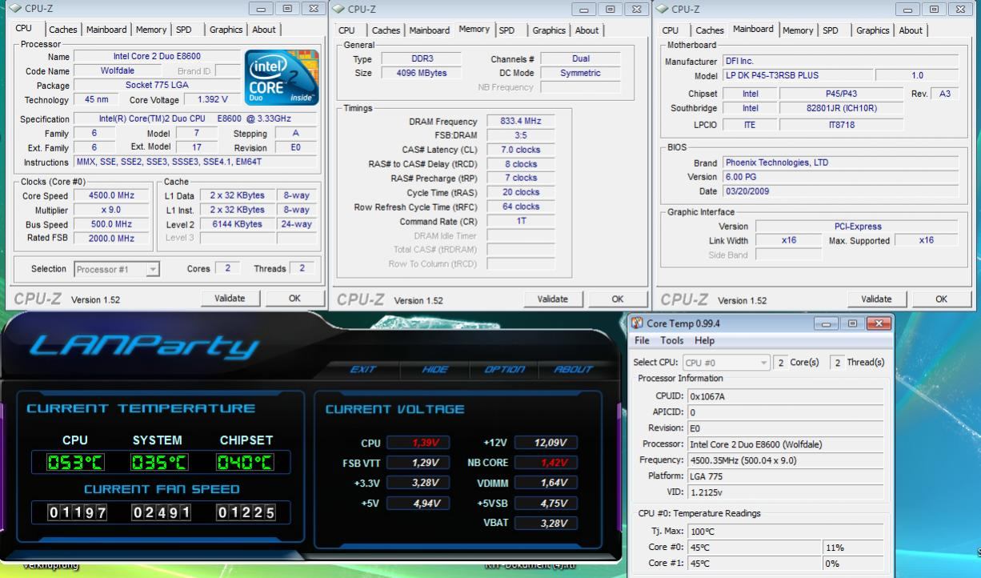Click the Command Rate 1T value
Viewport: 981px width, 578px height.
(520, 221)
